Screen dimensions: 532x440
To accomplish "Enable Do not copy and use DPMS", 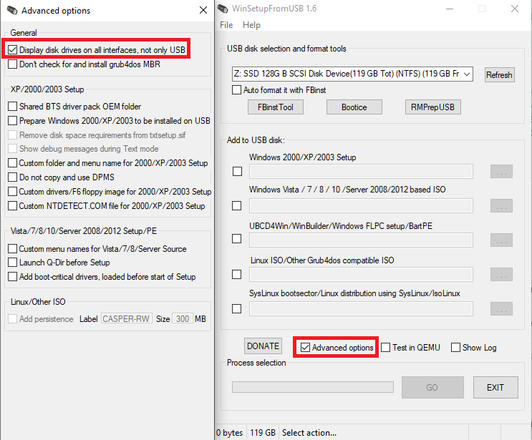I will (x=13, y=177).
